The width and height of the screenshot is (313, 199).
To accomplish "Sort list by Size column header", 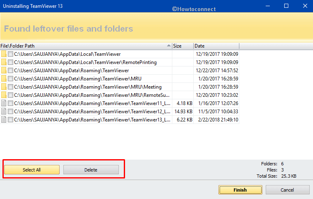I will coord(183,46).
